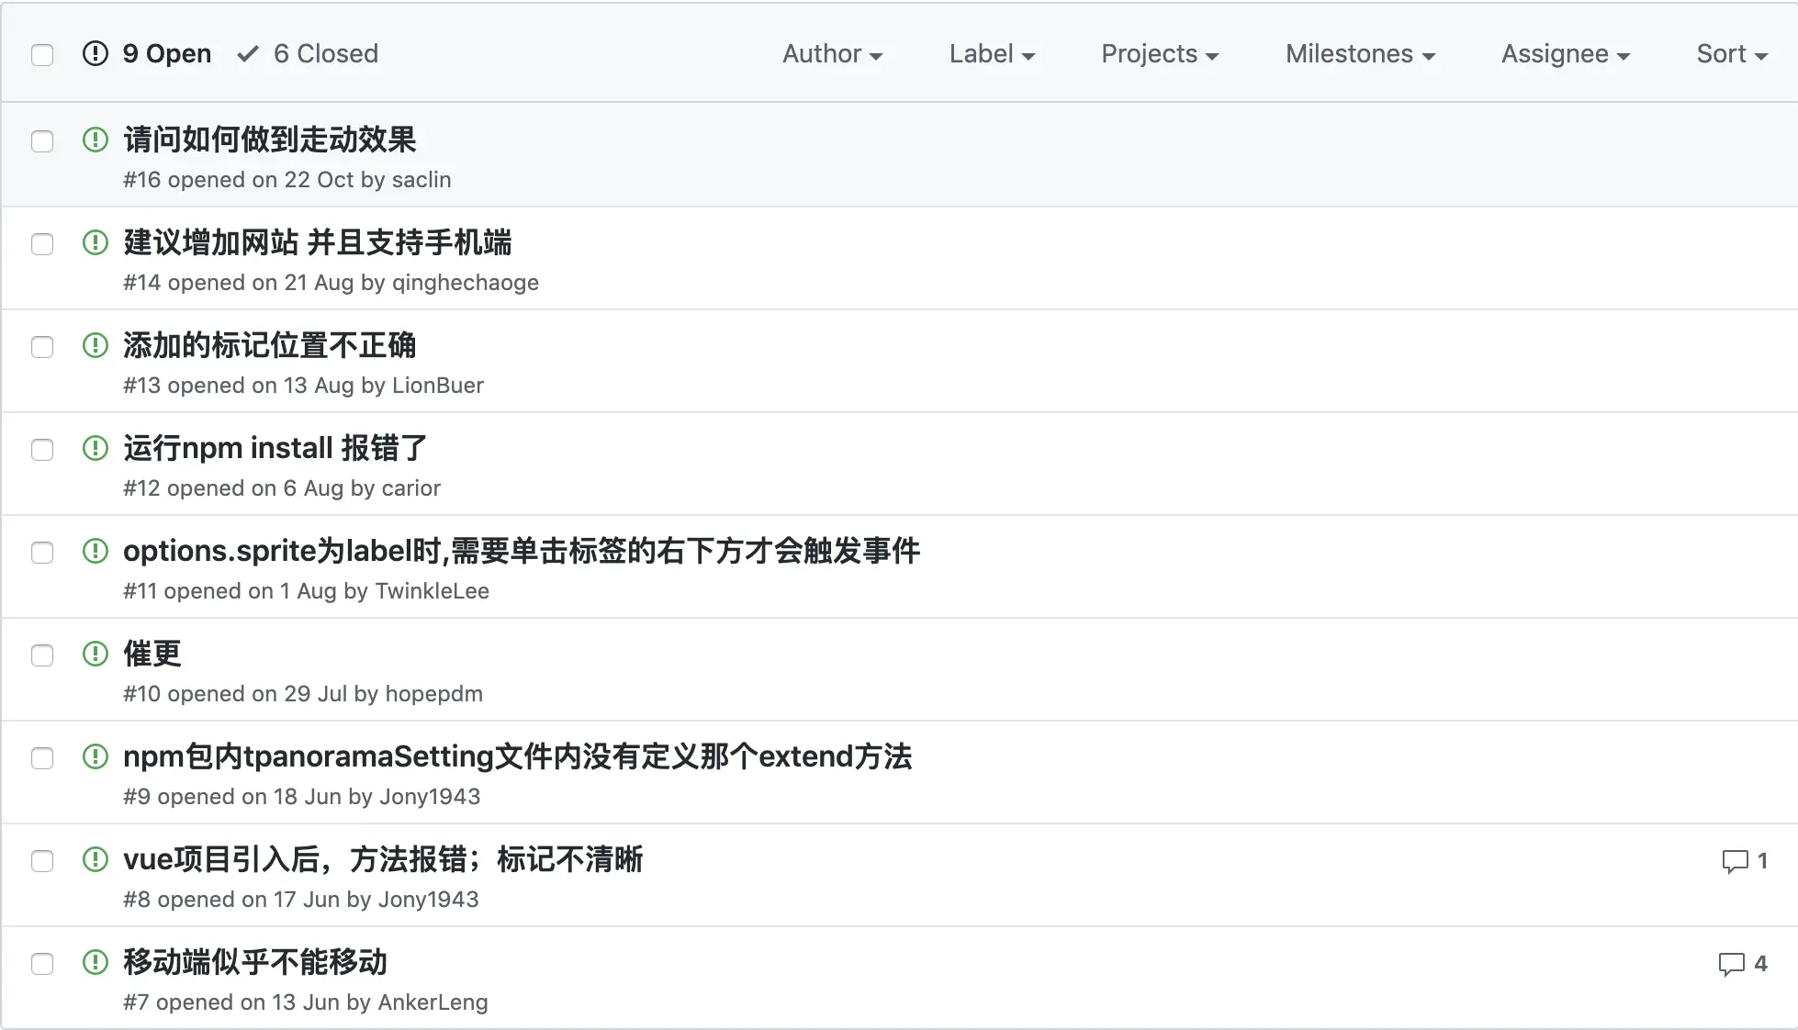Open the Label filter dropdown

click(x=992, y=54)
